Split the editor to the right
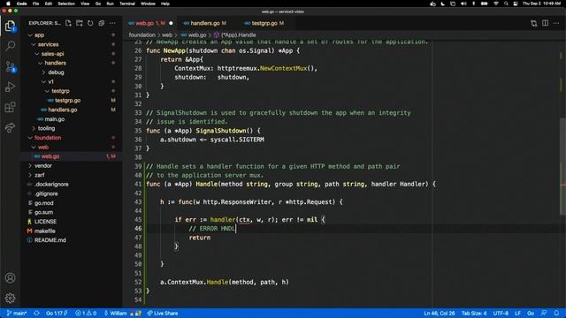This screenshot has height=318, width=566. tap(545, 23)
